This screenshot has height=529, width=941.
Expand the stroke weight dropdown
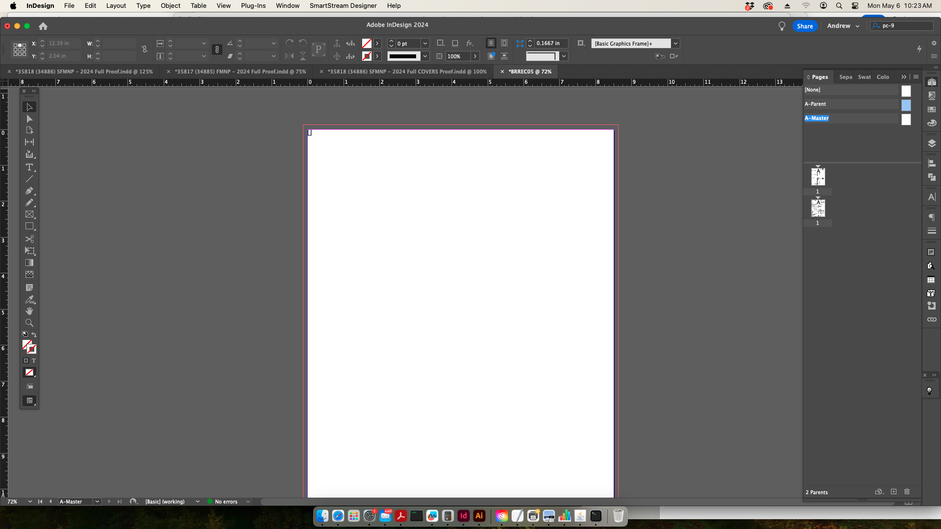(x=425, y=44)
